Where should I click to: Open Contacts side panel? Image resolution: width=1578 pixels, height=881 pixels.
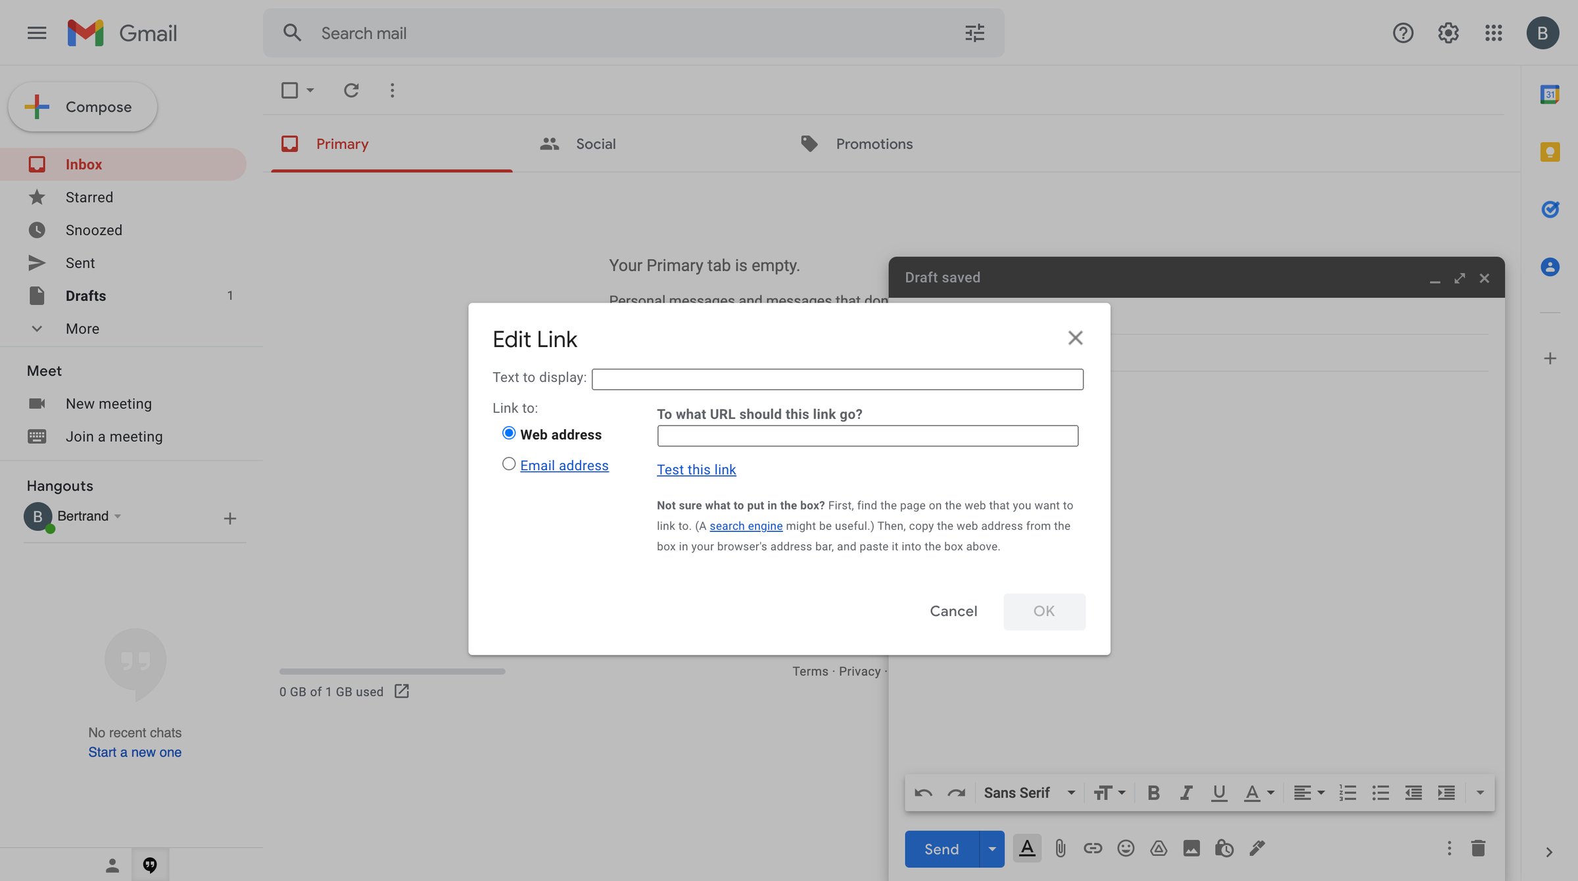click(1550, 267)
